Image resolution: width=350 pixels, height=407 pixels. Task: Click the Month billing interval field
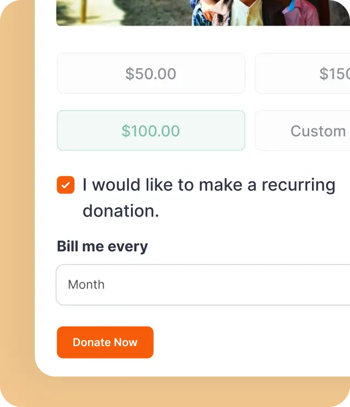(x=203, y=285)
